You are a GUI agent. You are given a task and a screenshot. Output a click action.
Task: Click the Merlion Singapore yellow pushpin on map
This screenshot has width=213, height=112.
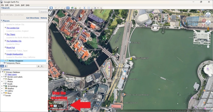coord(131,59)
